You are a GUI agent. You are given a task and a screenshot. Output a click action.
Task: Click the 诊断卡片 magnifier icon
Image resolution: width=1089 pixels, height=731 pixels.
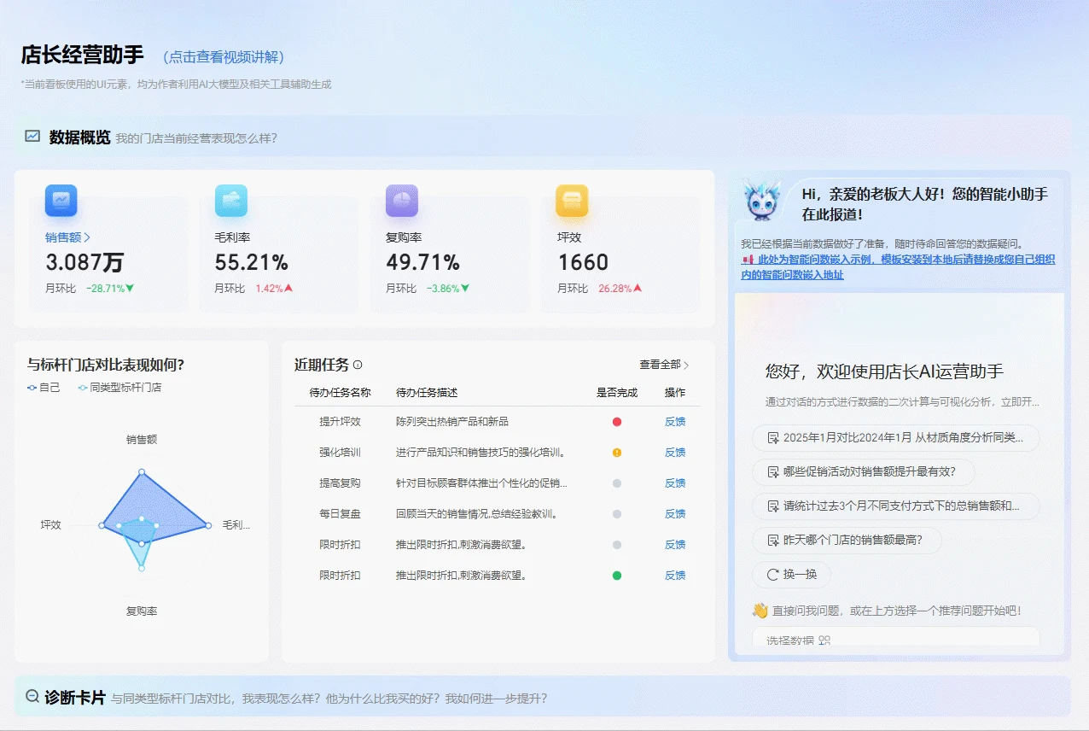[32, 697]
